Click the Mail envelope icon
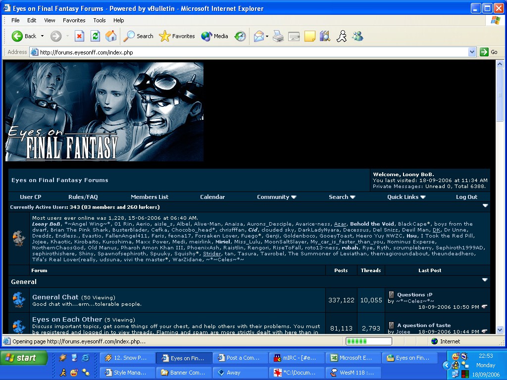Viewport: 507px width, 380px height. click(258, 36)
